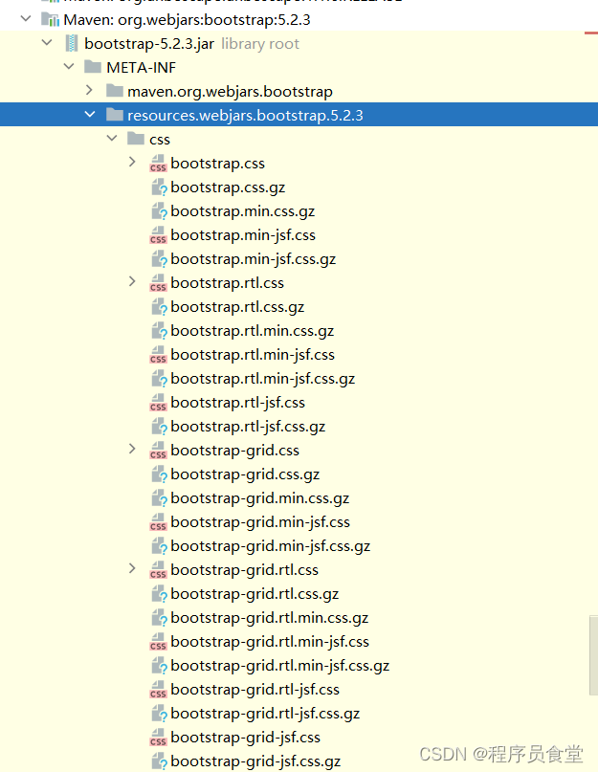Click the maven.org.webjars.bootstrap folder icon
The height and width of the screenshot is (772, 598).
point(115,91)
